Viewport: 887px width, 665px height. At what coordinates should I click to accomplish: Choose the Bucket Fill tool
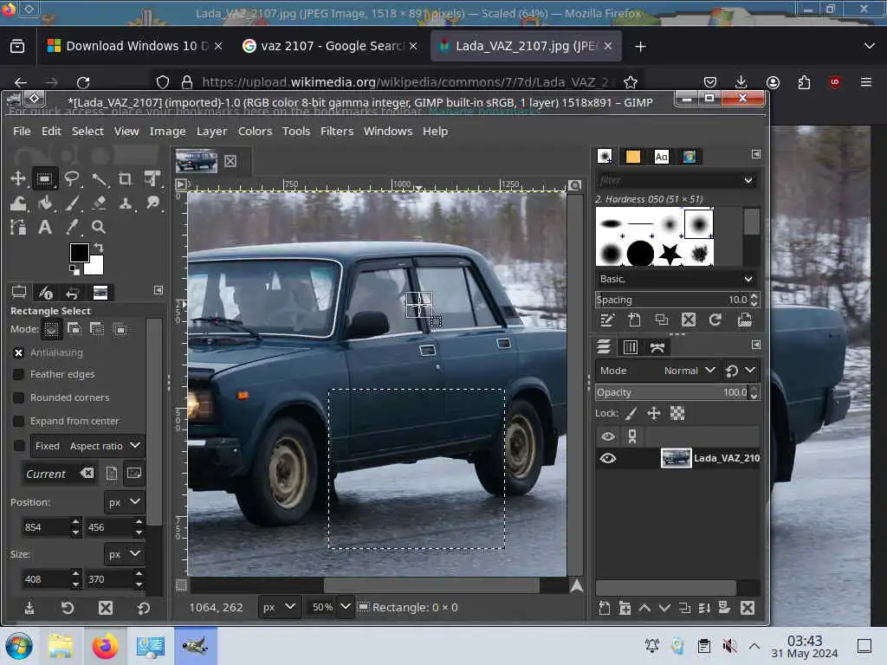(x=45, y=203)
